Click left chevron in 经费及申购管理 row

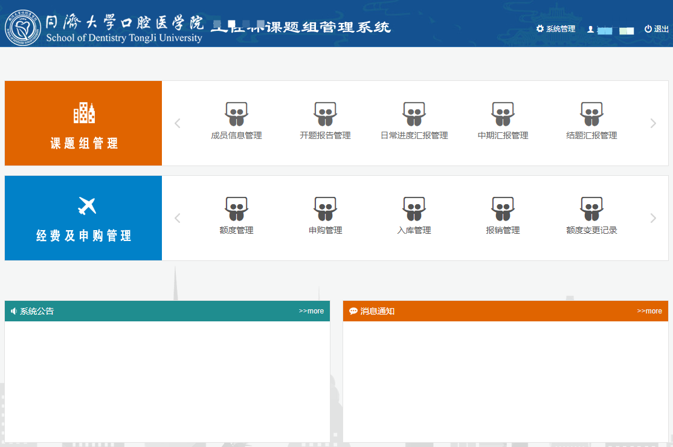(178, 218)
